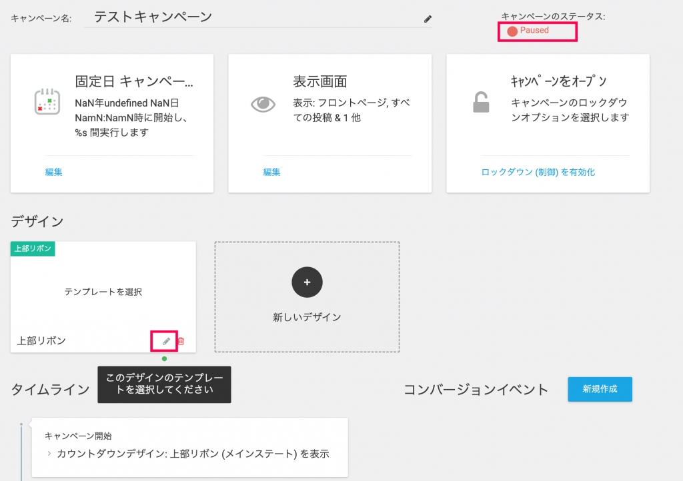Image resolution: width=683 pixels, height=481 pixels.
Task: Click the timeline start marker dot
Action: click(21, 424)
